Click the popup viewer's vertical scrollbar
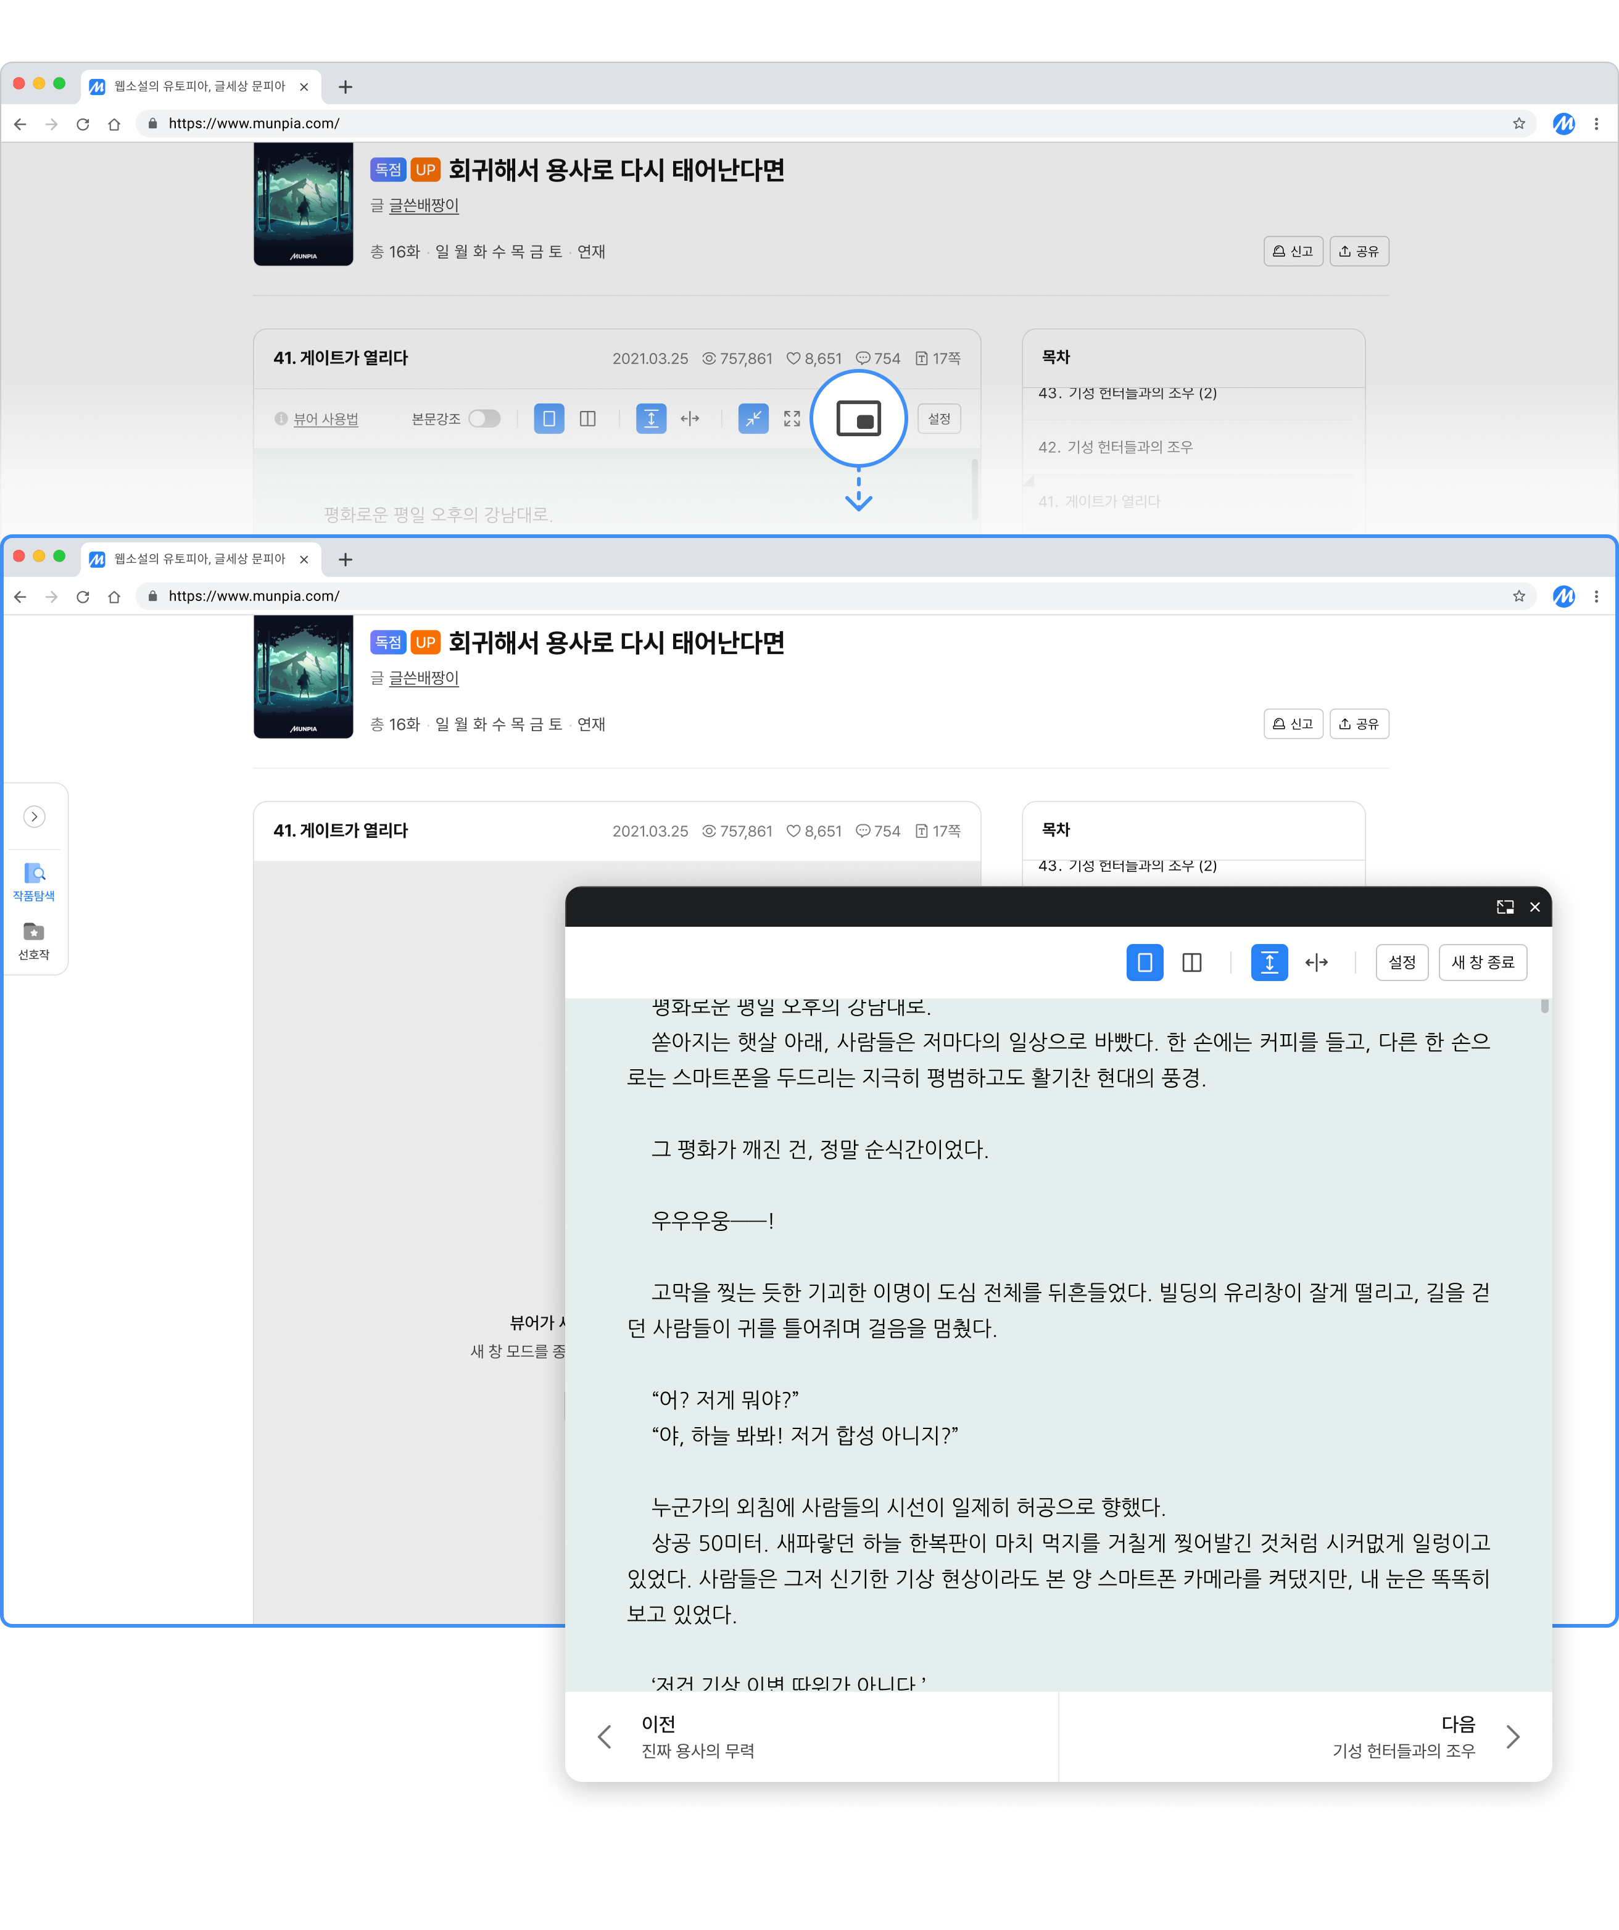This screenshot has height=1930, width=1619. pyautogui.click(x=1544, y=1006)
